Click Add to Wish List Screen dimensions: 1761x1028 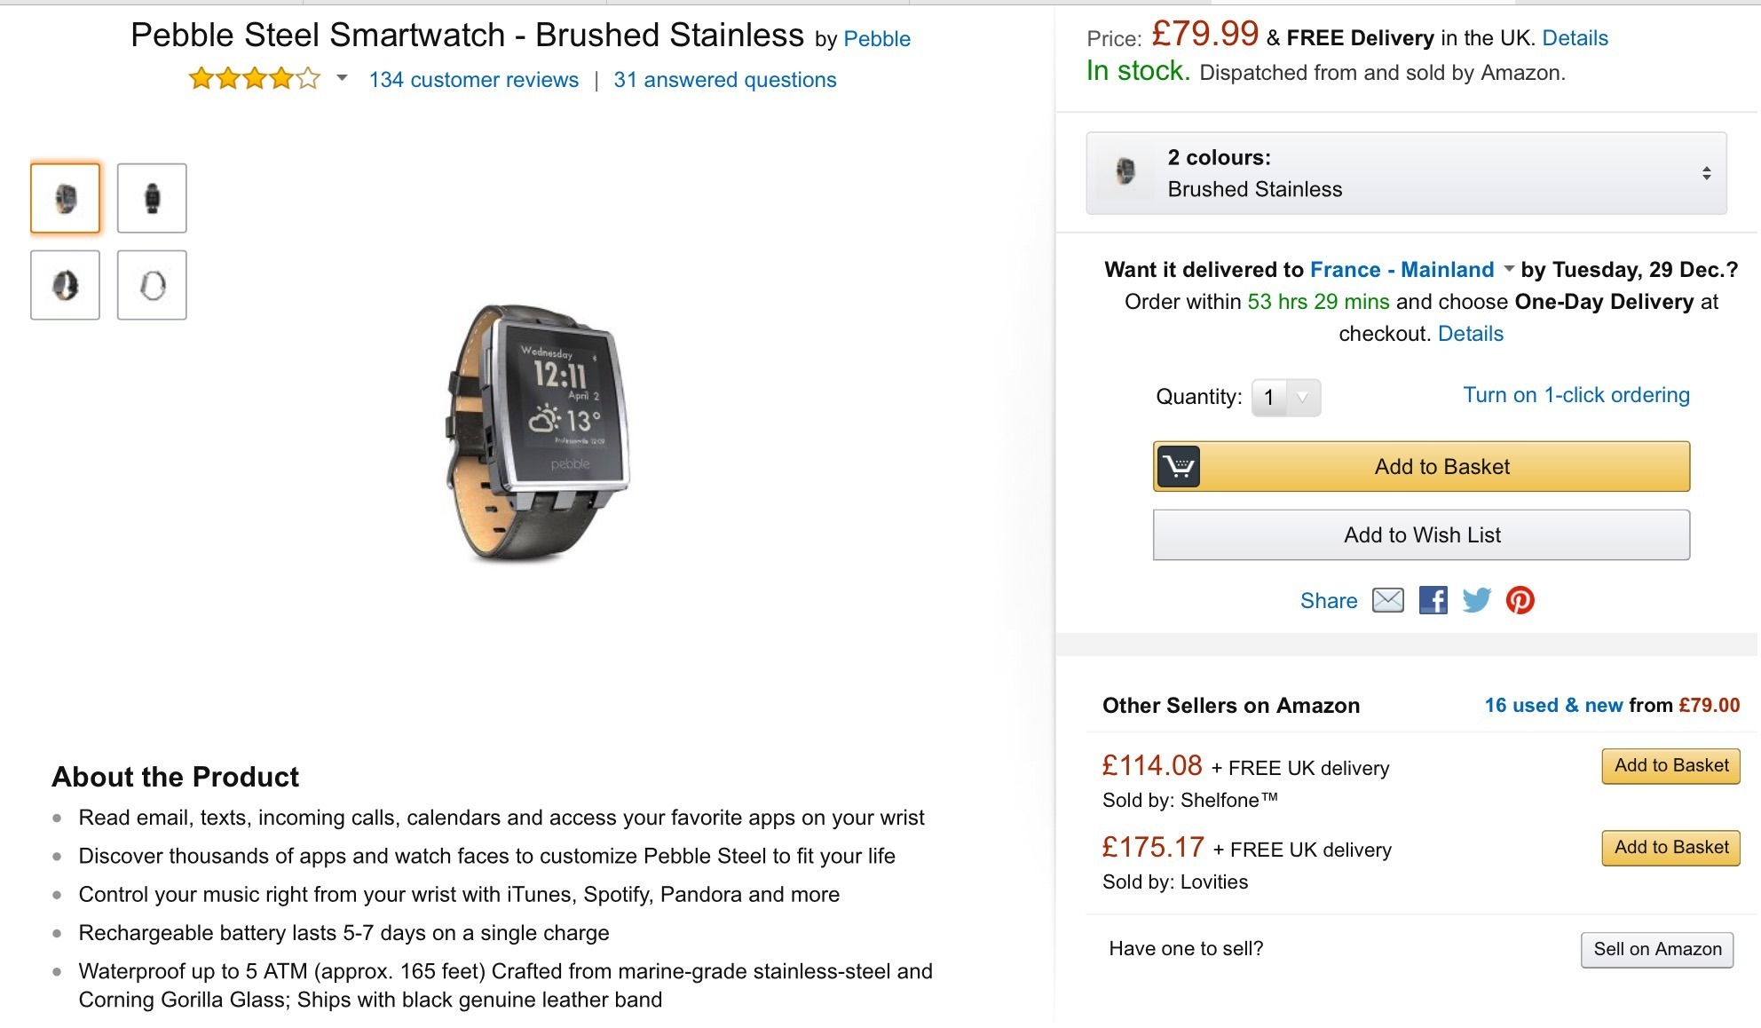(x=1421, y=535)
